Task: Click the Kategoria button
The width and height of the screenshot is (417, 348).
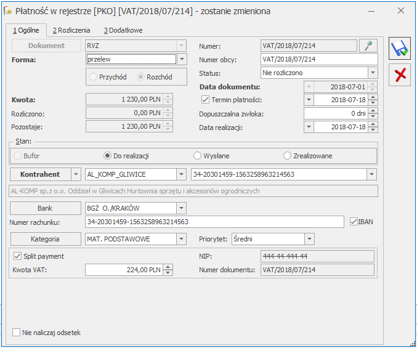Action: [x=46, y=239]
